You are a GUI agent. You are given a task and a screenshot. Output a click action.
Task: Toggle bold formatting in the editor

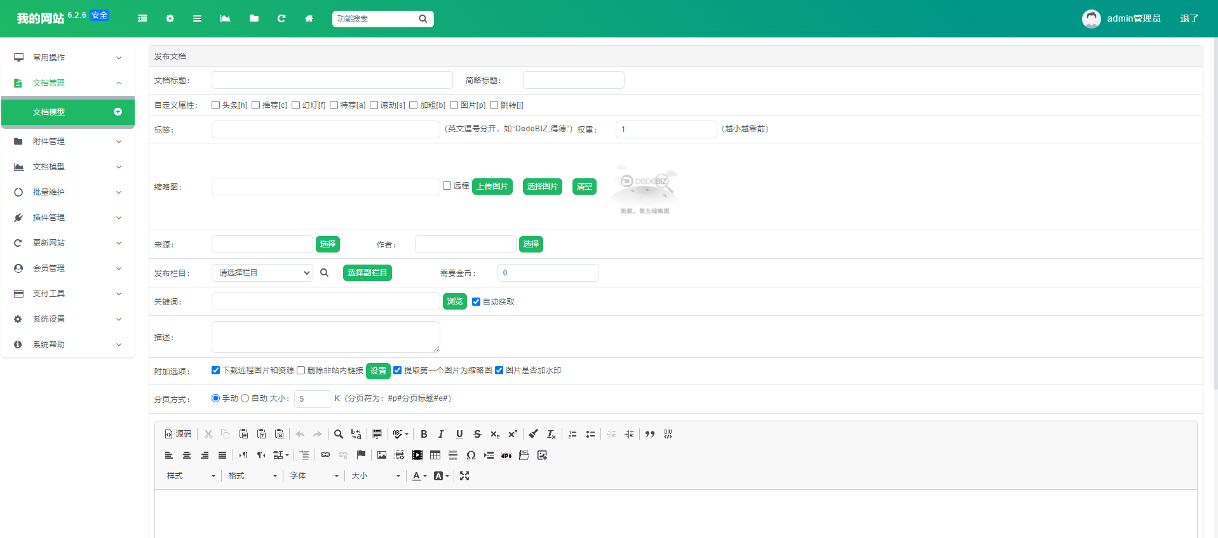[x=424, y=435]
